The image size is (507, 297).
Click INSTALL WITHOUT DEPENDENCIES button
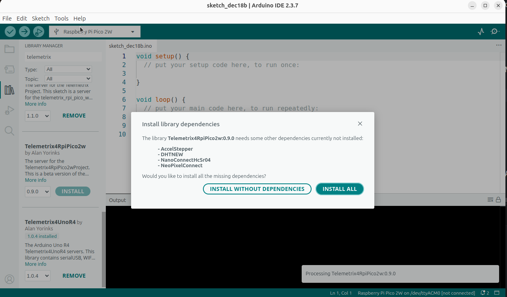pos(257,189)
